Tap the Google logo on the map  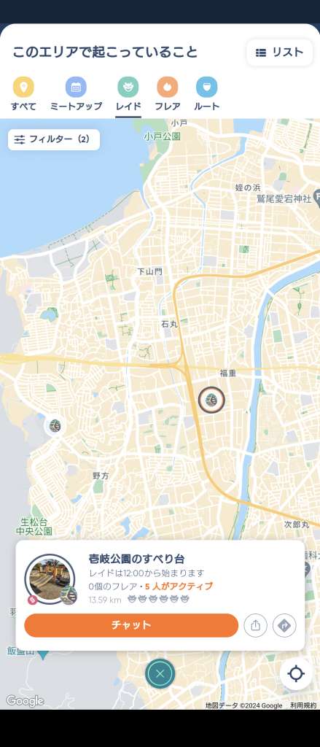point(25,701)
